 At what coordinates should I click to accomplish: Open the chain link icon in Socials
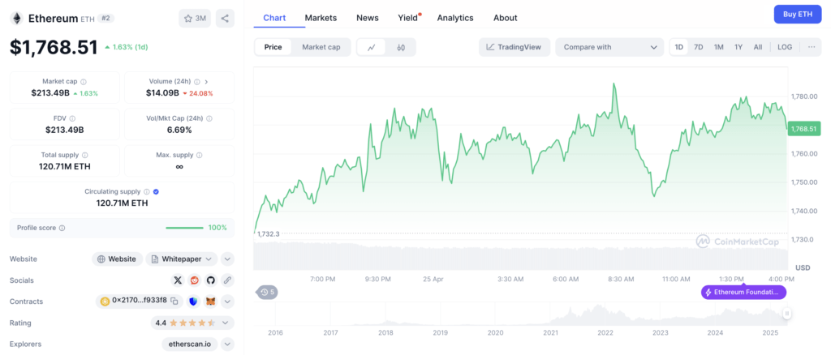(227, 280)
